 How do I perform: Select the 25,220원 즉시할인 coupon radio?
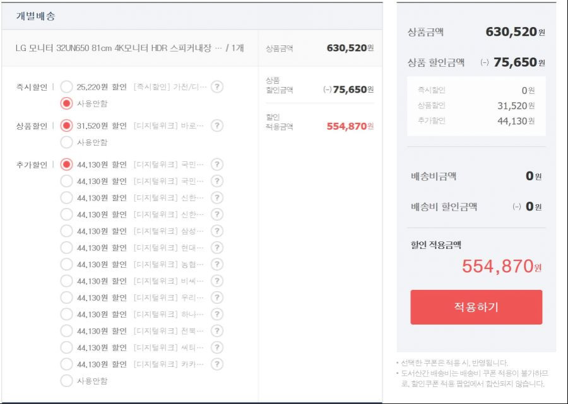pyautogui.click(x=66, y=87)
